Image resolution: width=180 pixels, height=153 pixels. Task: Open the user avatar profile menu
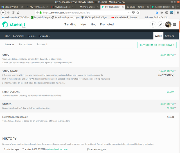[x=168, y=24]
